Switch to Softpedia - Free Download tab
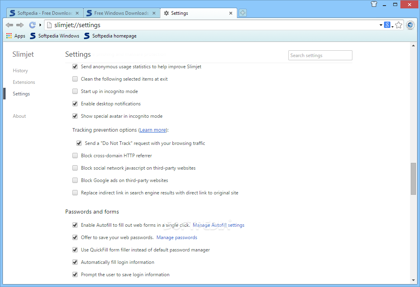This screenshot has height=287, width=420. pyautogui.click(x=45, y=13)
